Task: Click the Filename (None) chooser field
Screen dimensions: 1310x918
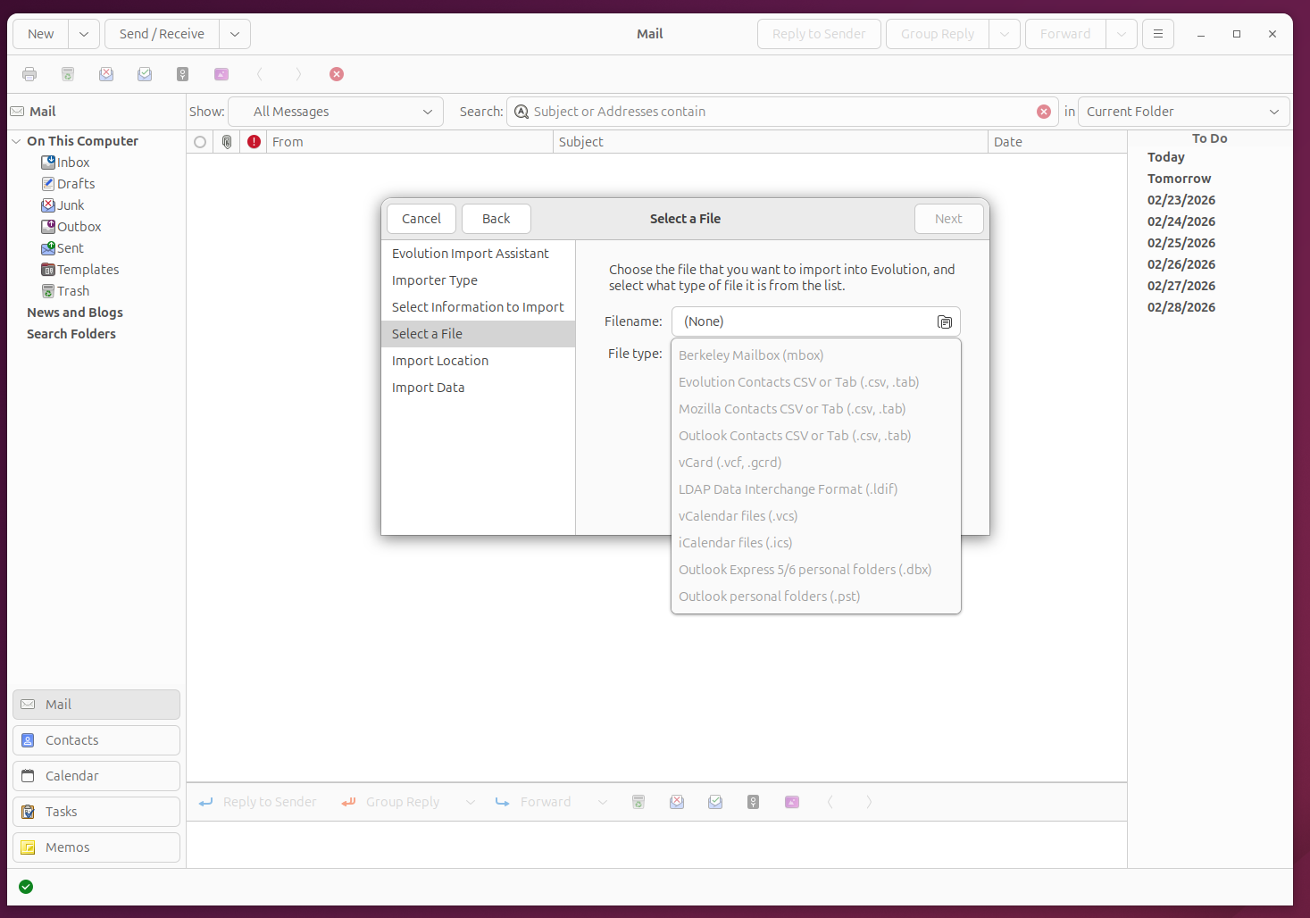Action: click(816, 321)
